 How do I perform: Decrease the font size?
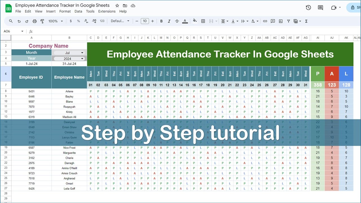pyautogui.click(x=137, y=21)
